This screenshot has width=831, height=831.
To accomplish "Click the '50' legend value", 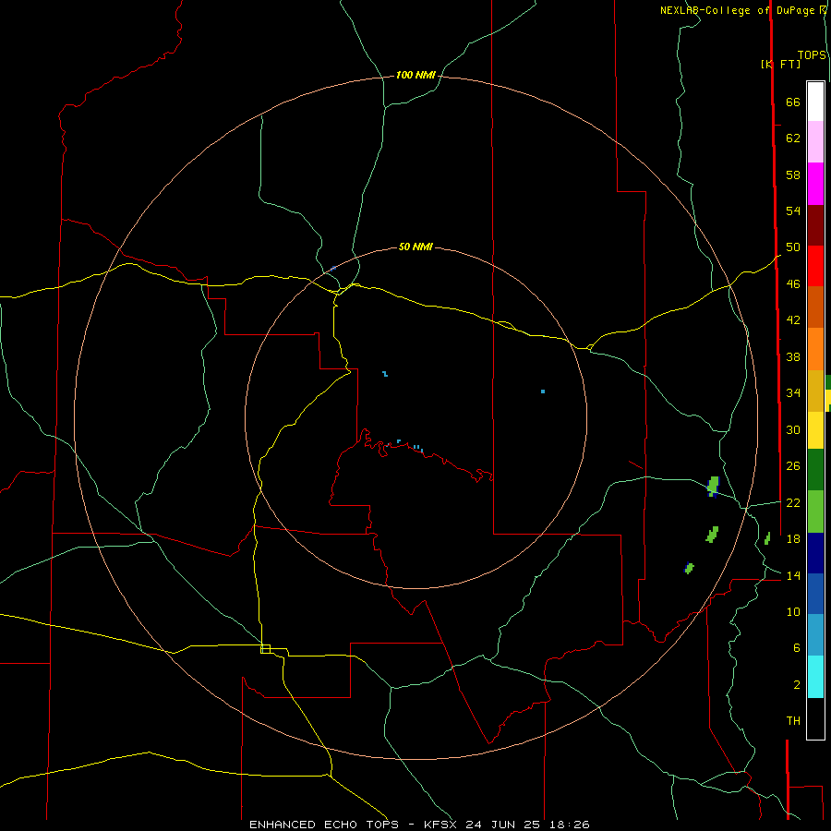I will pyautogui.click(x=793, y=247).
